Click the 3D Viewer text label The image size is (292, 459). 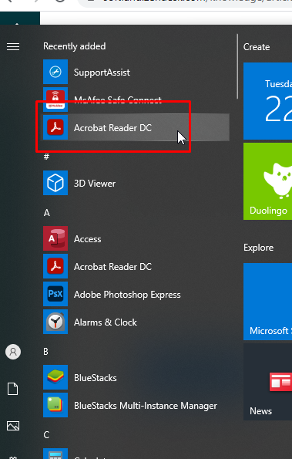click(x=95, y=184)
